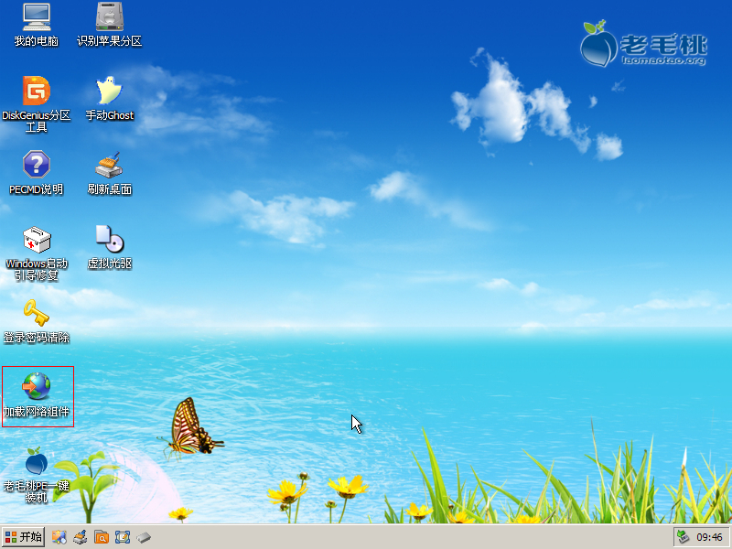Image resolution: width=732 pixels, height=549 pixels.
Task: Open orange folder search quick launch icon
Action: (x=102, y=537)
